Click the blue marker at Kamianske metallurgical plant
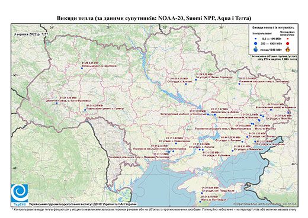The width and height of the screenshot is (308, 218). pyautogui.click(x=208, y=114)
